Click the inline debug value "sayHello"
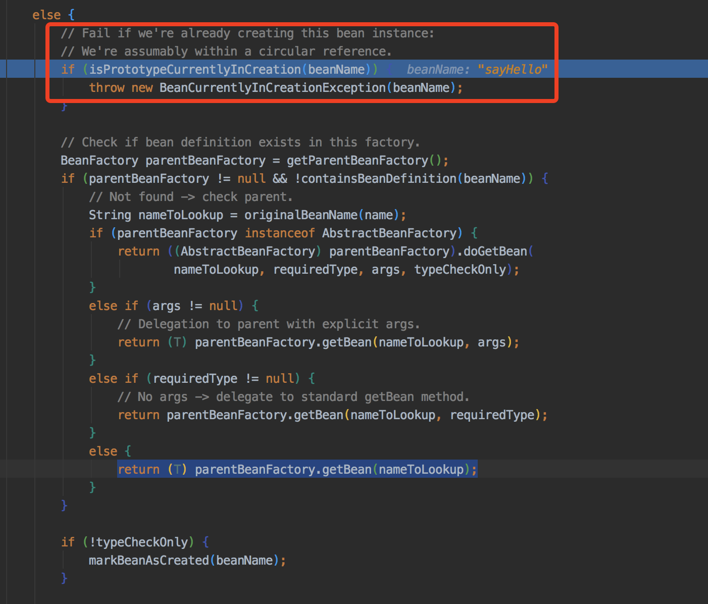 513,69
